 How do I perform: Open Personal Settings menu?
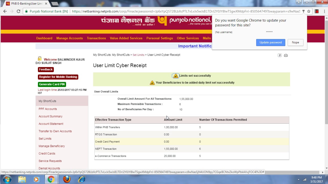[160, 38]
